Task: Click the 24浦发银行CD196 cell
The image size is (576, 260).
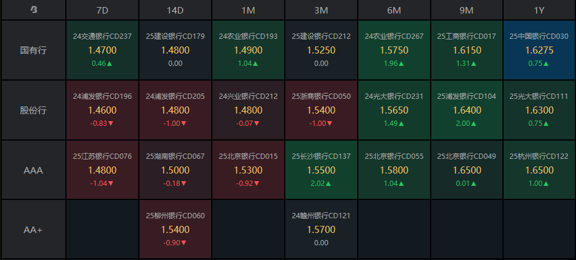Action: pos(102,110)
